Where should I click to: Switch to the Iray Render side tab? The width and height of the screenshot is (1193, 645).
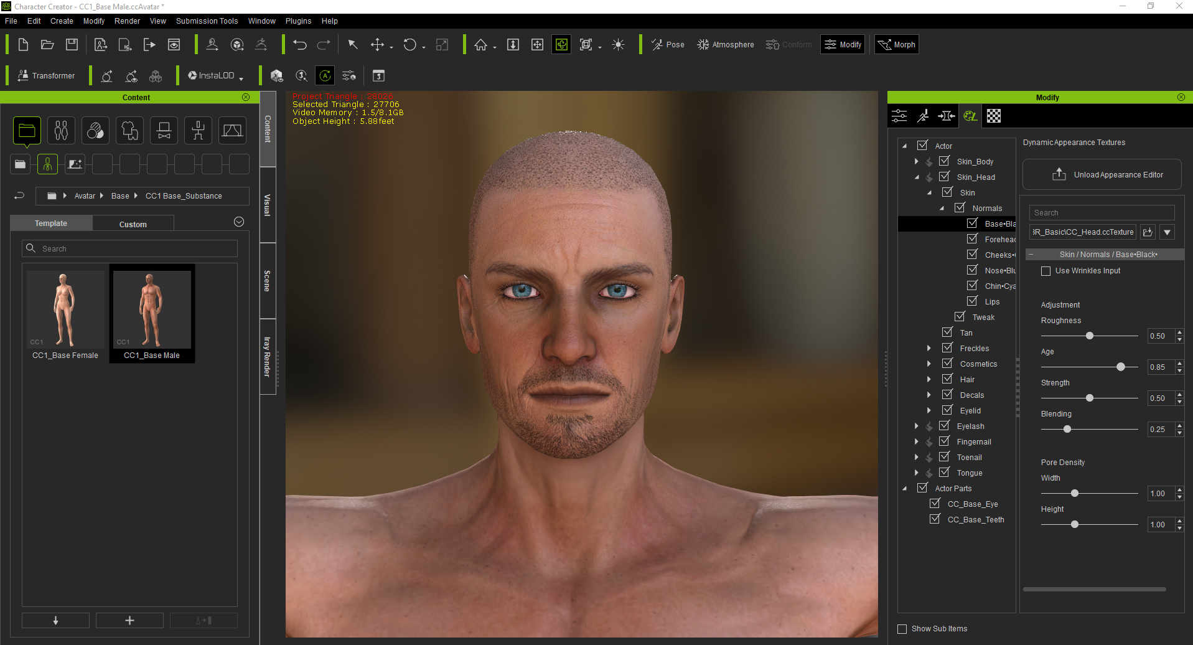(x=268, y=357)
